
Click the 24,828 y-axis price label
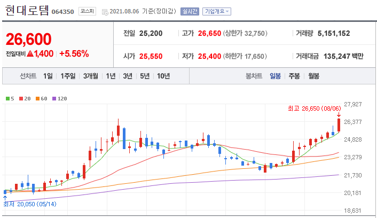tap(353, 139)
